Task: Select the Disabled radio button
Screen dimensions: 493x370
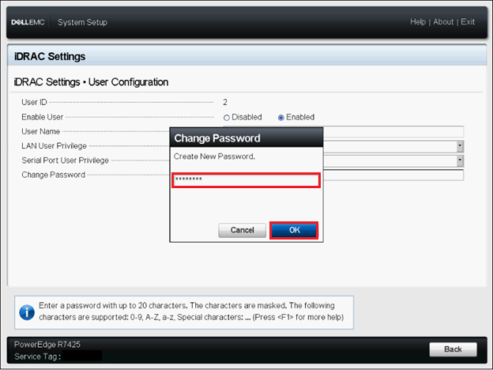Action: [227, 117]
